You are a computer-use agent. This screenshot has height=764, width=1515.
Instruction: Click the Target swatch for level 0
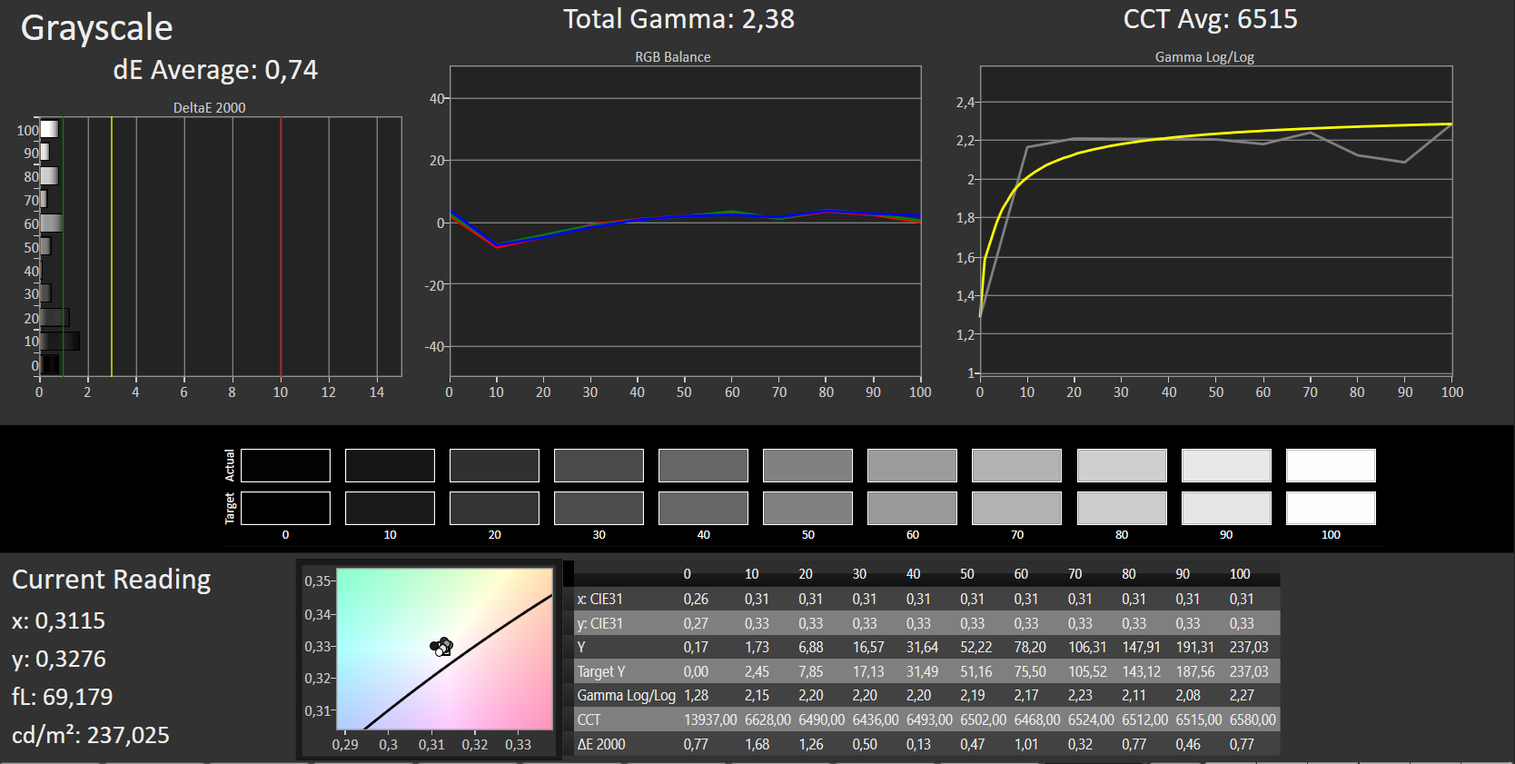[x=285, y=508]
